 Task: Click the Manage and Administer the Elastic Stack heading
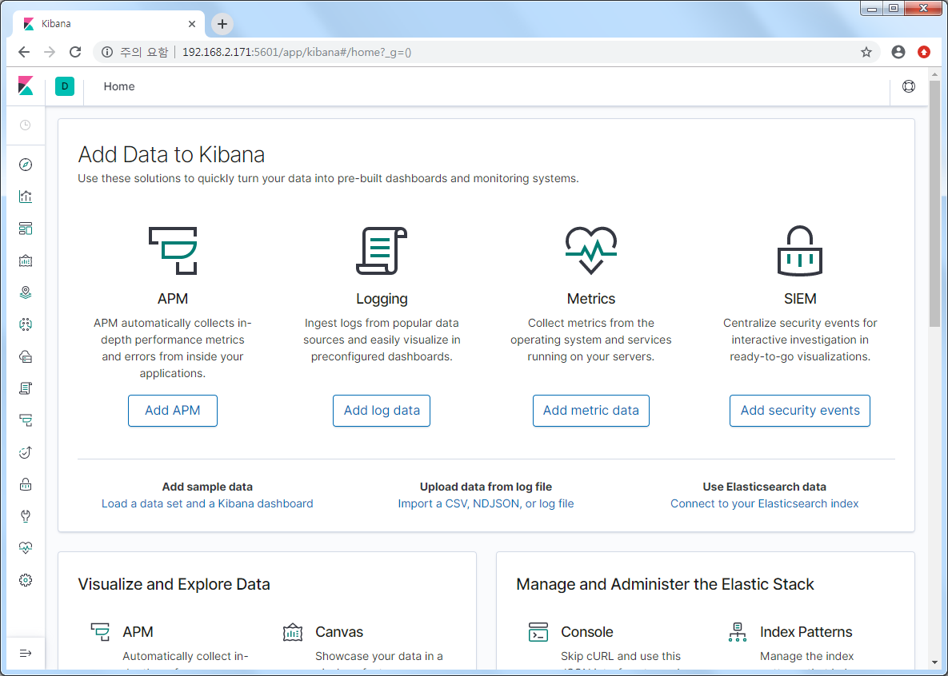pyautogui.click(x=665, y=584)
